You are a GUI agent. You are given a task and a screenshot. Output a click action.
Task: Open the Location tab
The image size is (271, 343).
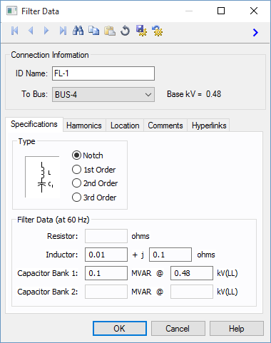pos(125,126)
